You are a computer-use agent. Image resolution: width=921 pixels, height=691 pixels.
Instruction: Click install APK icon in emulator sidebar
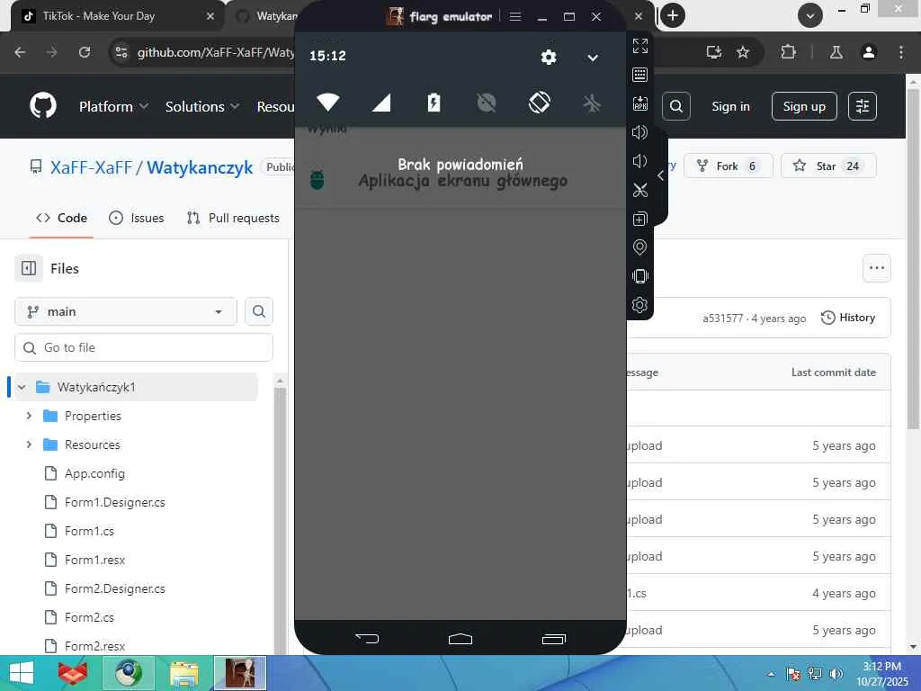(x=639, y=103)
